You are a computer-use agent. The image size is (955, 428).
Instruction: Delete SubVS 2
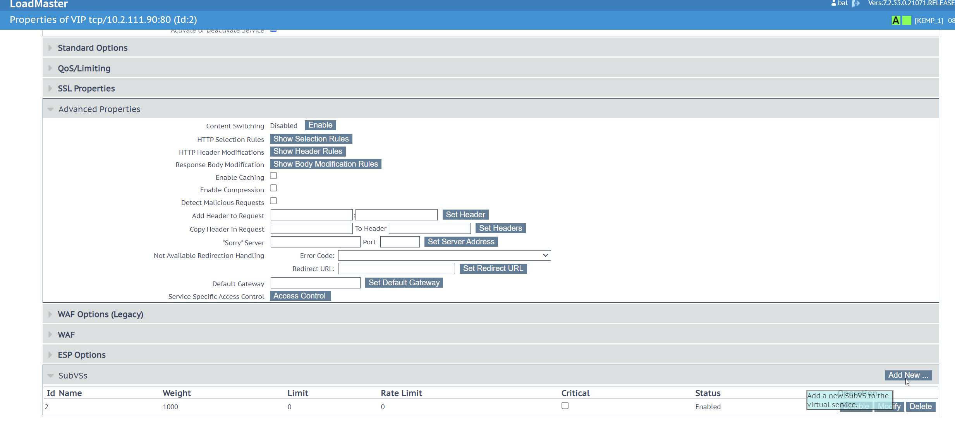coord(921,406)
